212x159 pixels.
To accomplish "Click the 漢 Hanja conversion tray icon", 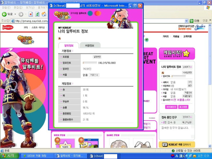I will click(181, 156).
